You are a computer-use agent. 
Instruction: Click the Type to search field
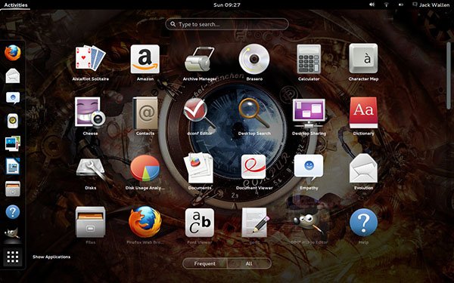pos(227,24)
